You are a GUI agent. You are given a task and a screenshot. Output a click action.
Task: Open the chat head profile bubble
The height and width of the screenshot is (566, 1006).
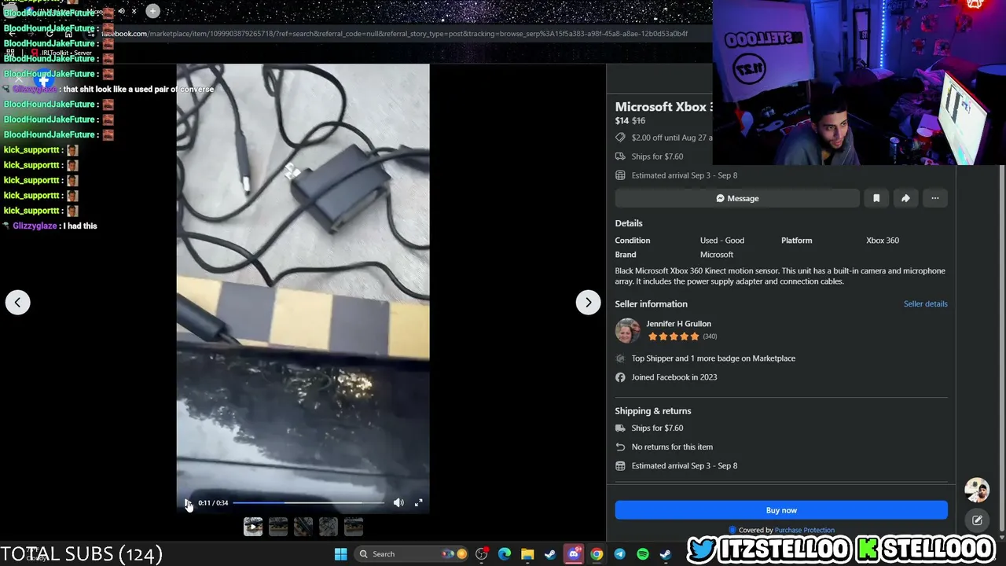[x=977, y=490]
